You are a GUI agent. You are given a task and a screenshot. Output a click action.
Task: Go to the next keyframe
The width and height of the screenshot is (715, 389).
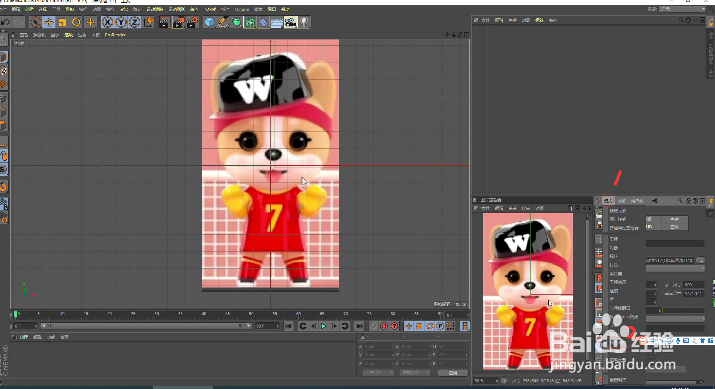coord(345,326)
